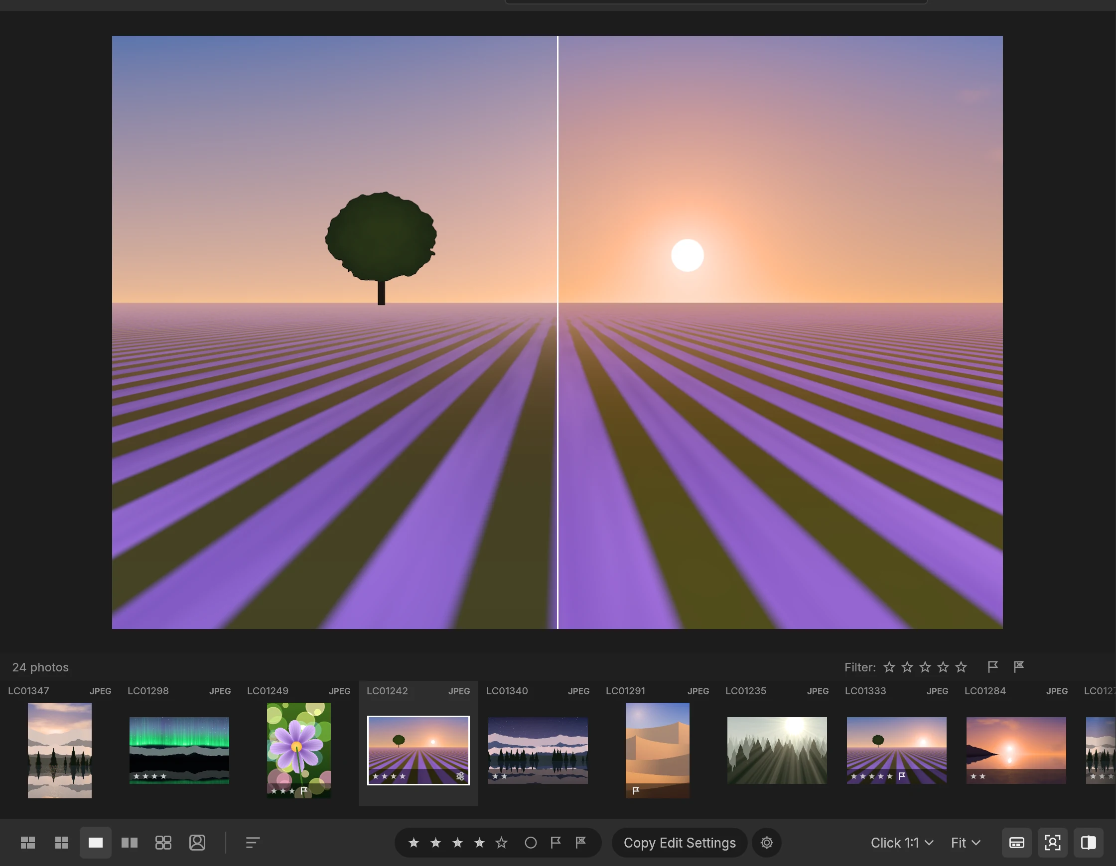Select the LC01242 lavender field thumbnail

418,750
